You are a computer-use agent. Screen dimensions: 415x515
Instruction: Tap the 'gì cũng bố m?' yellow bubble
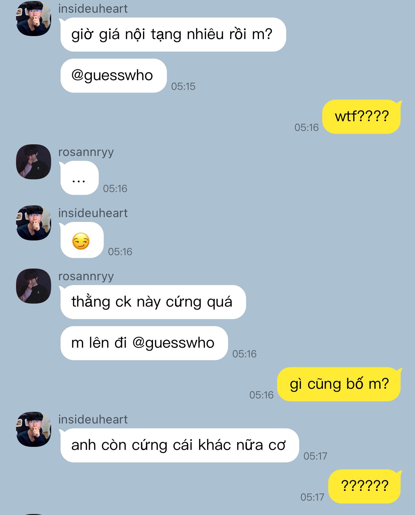pyautogui.click(x=339, y=384)
